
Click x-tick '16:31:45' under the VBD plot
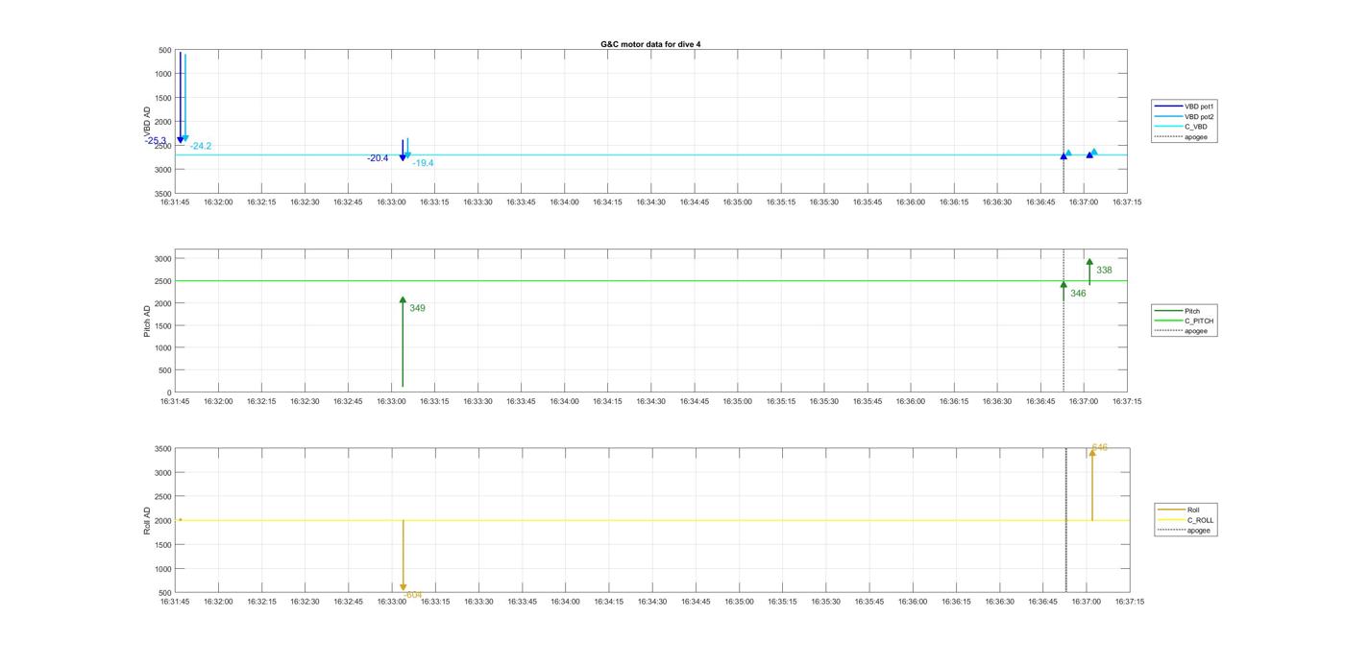(x=175, y=202)
